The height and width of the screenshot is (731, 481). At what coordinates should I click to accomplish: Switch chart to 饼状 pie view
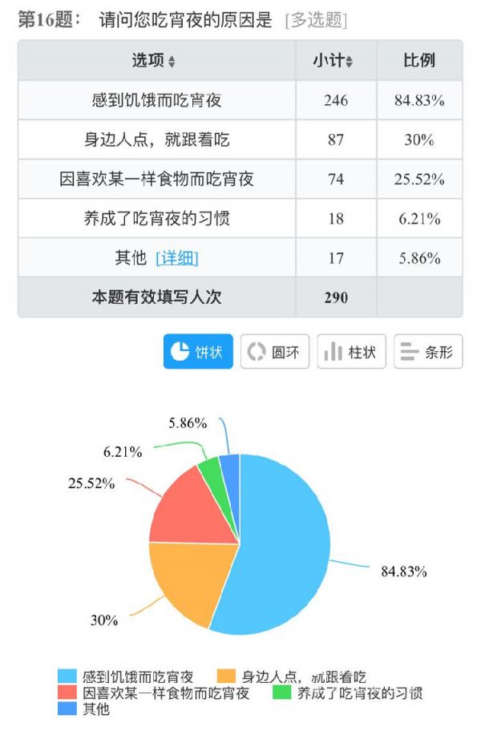click(198, 352)
